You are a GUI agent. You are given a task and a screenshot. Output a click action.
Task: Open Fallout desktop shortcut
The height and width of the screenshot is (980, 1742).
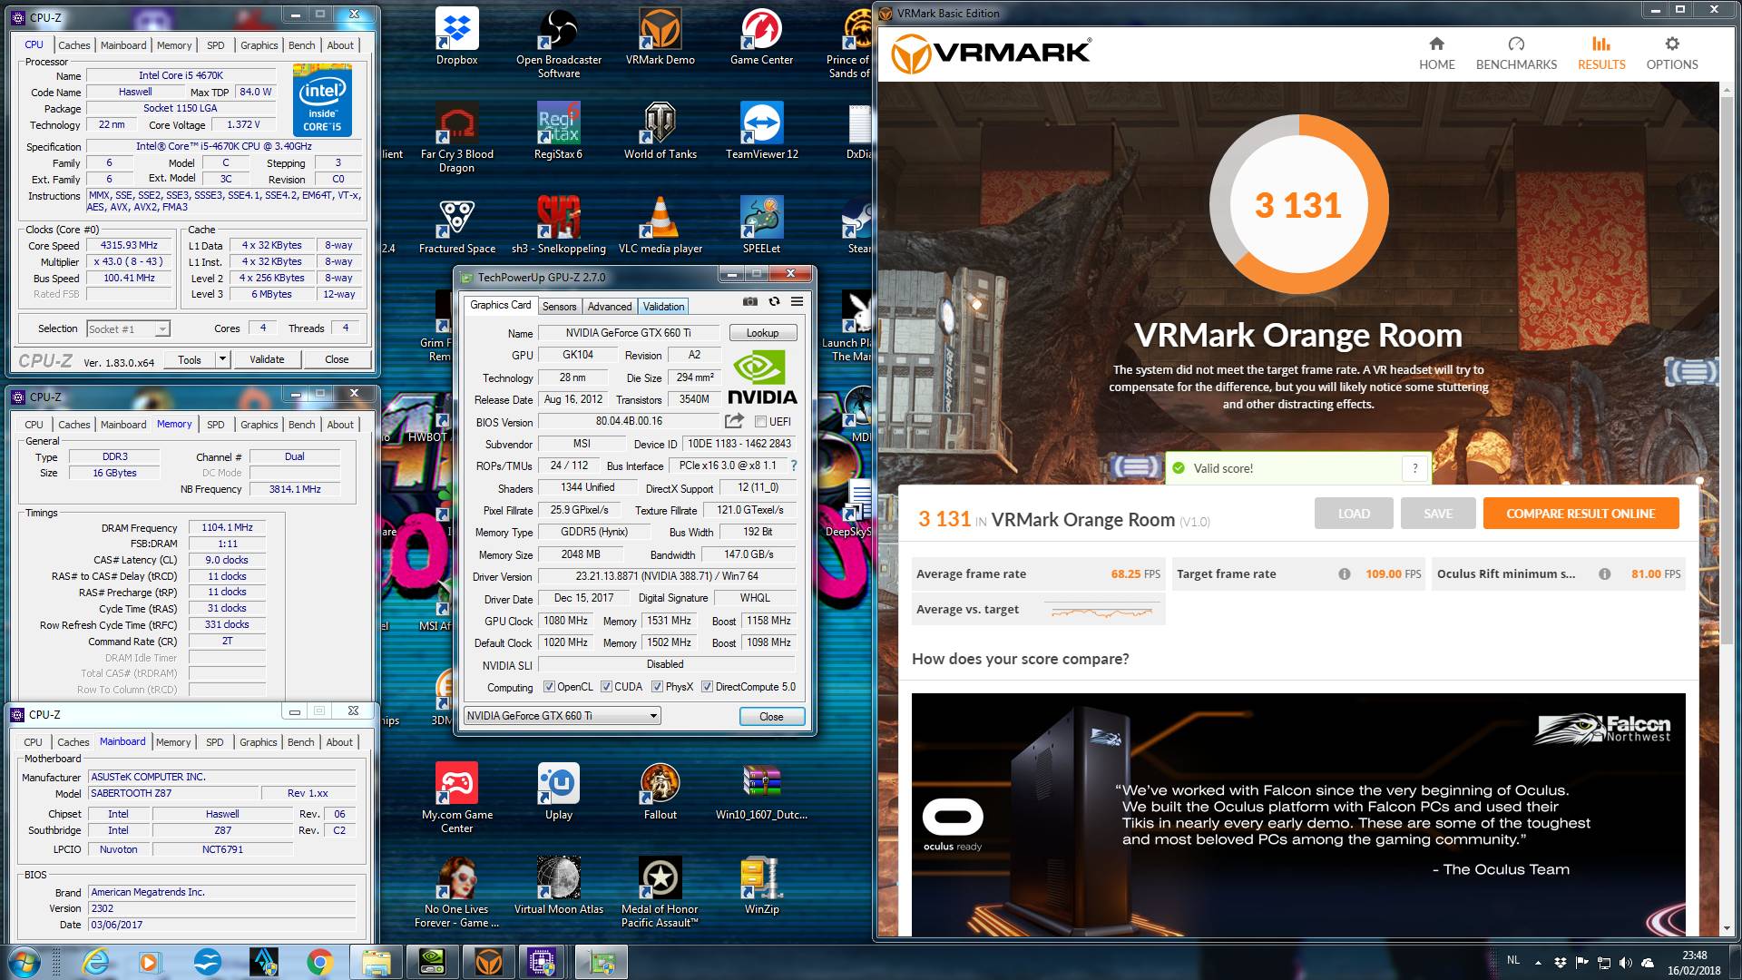click(660, 791)
